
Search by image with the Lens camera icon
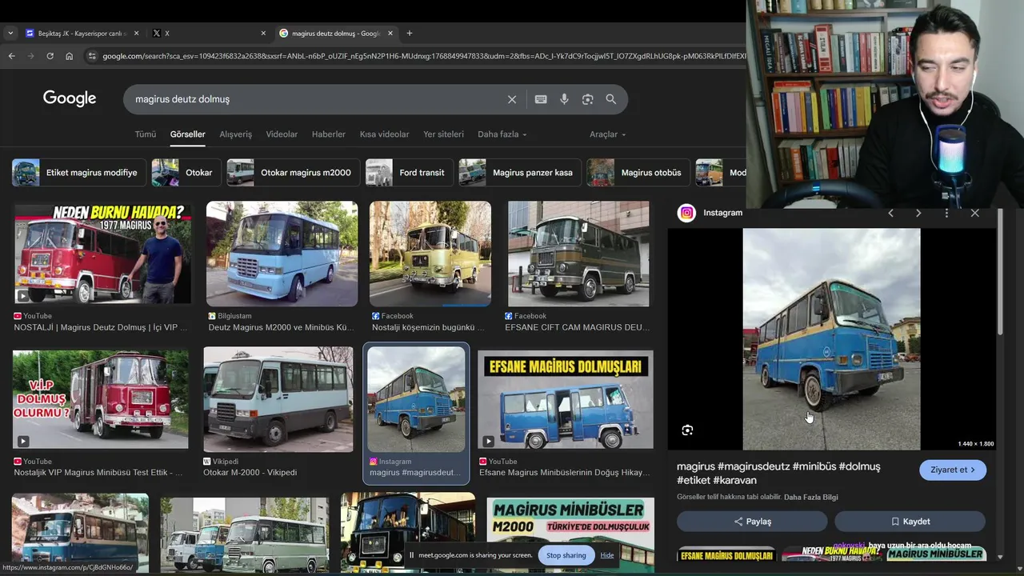pos(587,99)
